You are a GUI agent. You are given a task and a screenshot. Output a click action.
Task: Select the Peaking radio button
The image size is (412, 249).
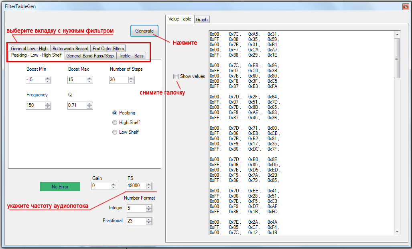click(115, 113)
